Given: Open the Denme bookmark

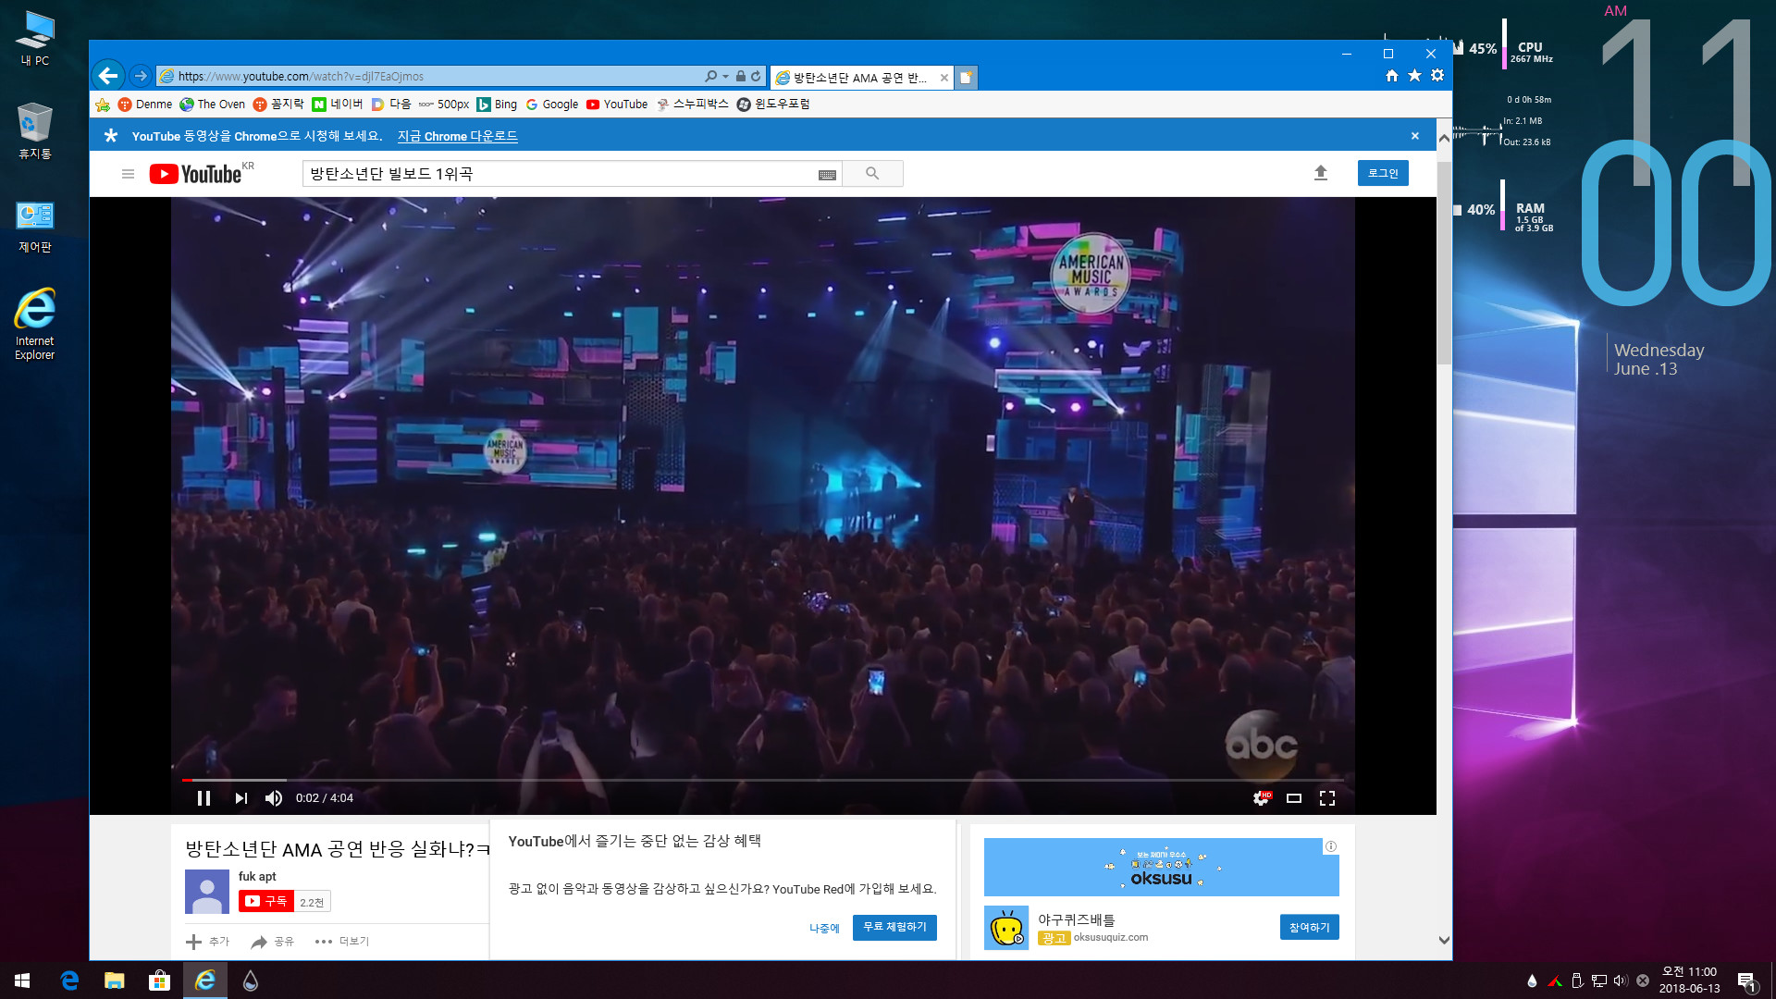Looking at the screenshot, I should coord(145,105).
